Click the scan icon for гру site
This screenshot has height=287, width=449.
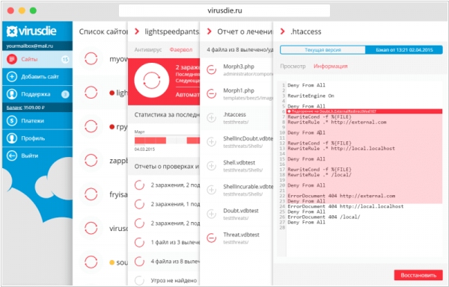91,126
